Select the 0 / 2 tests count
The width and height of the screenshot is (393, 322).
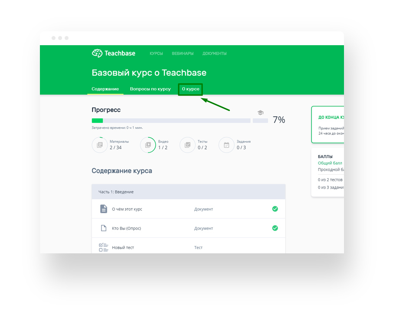click(x=202, y=148)
